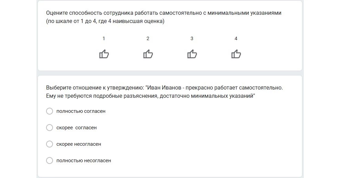Click the number 1 scale label
Screen dimensions: 344x178
pos(104,39)
